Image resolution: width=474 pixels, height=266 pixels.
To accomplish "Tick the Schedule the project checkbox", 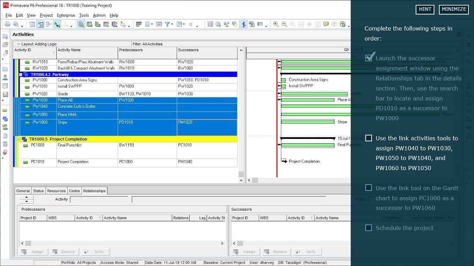I will [368, 228].
